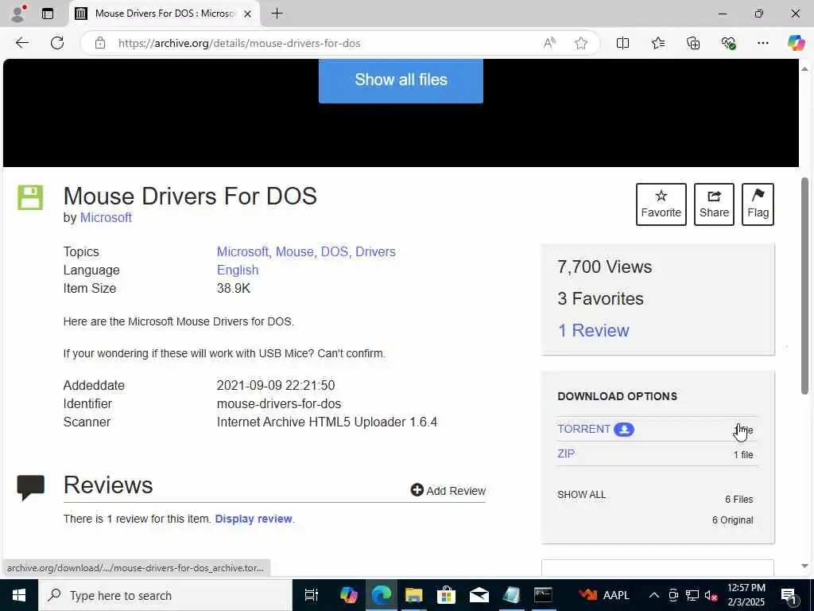814x611 pixels.
Task: Refresh the archive.org page
Action: click(57, 43)
